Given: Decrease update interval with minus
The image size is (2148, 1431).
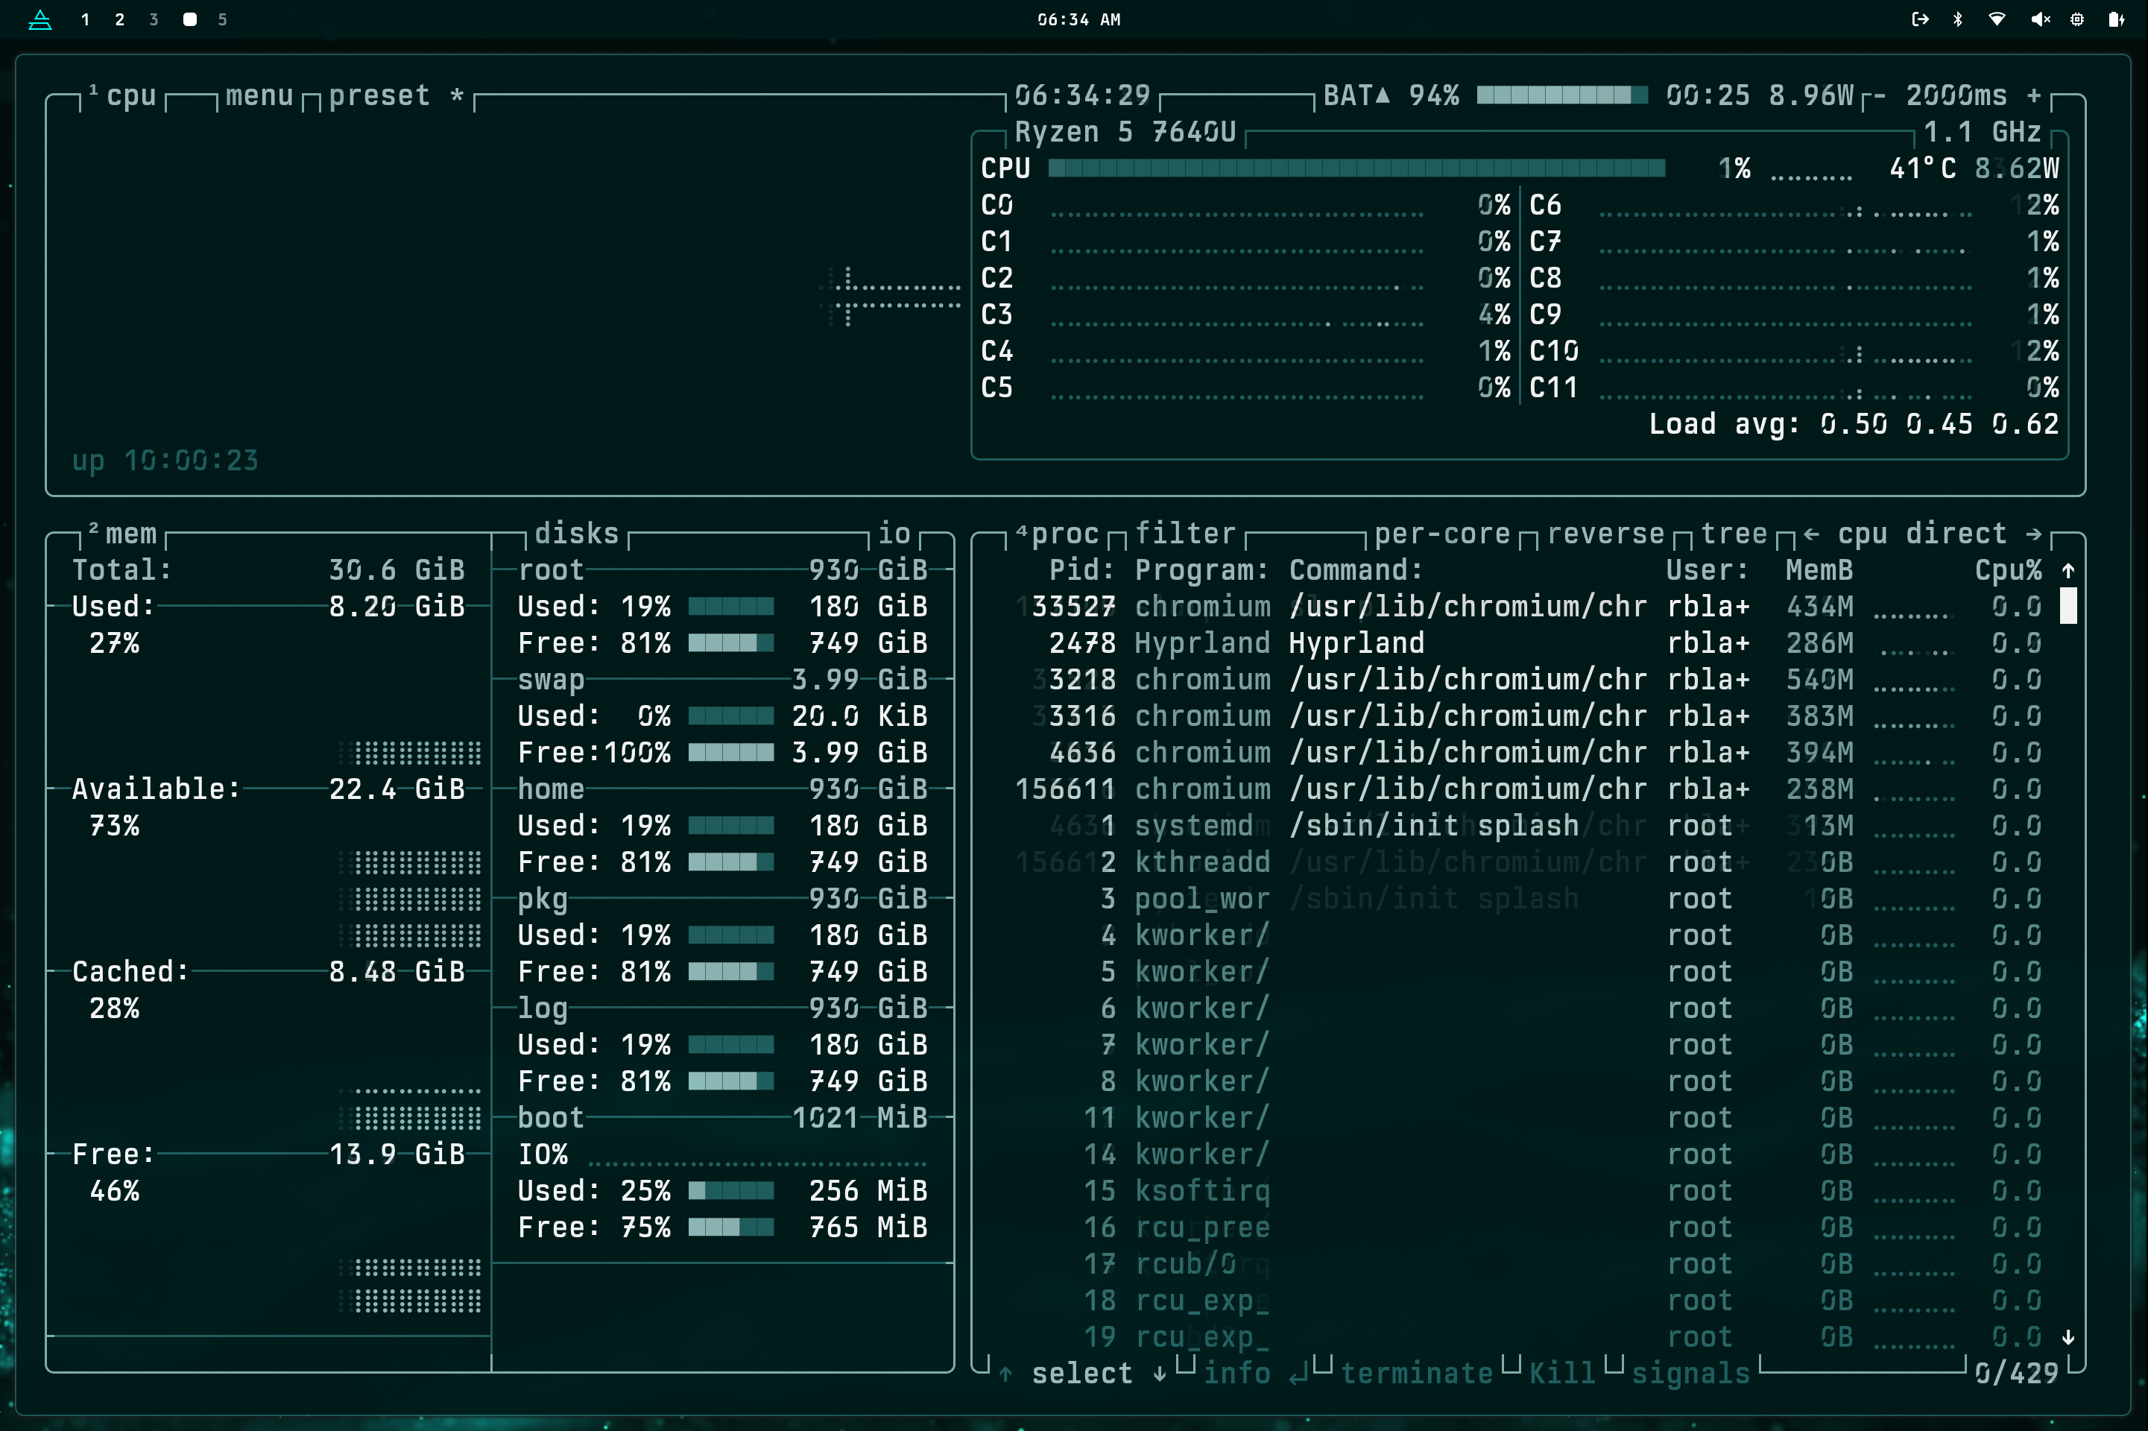Looking at the screenshot, I should click(x=1879, y=96).
